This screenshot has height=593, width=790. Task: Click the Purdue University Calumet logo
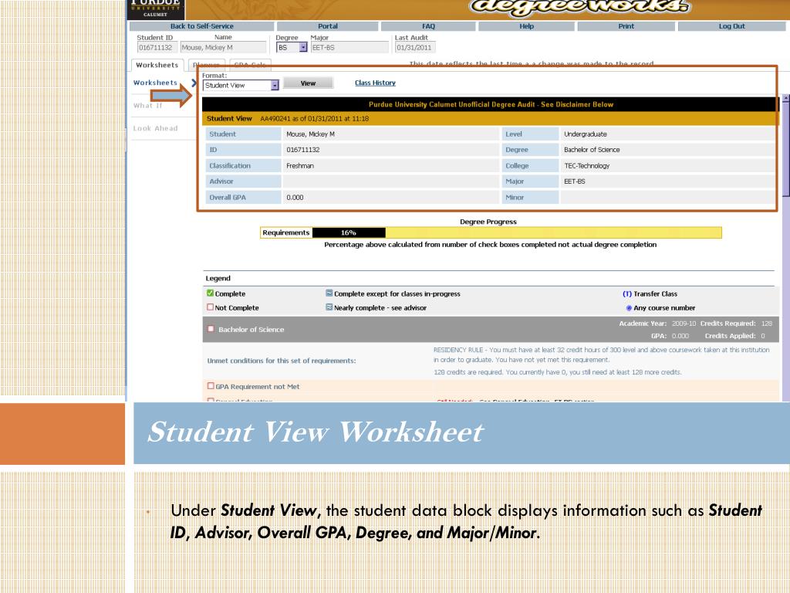tap(156, 9)
